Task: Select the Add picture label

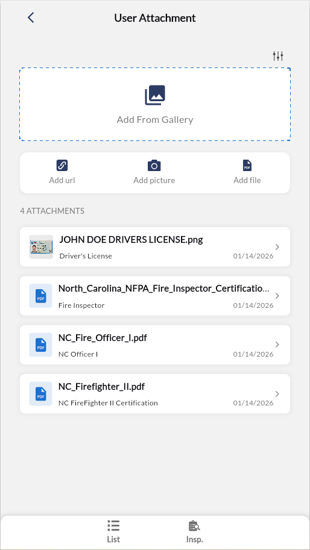Action: coord(154,180)
